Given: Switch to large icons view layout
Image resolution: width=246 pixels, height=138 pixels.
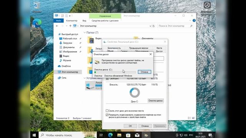Looking at the screenshot, I should 193,118.
